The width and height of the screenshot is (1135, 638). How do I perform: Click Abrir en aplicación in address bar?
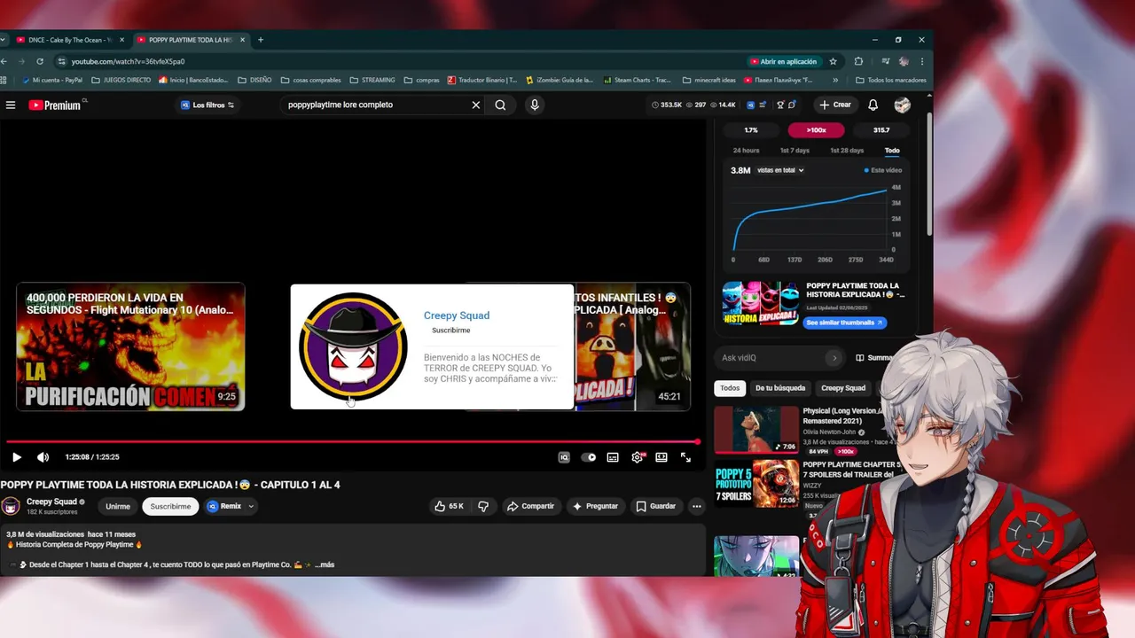[x=784, y=61]
